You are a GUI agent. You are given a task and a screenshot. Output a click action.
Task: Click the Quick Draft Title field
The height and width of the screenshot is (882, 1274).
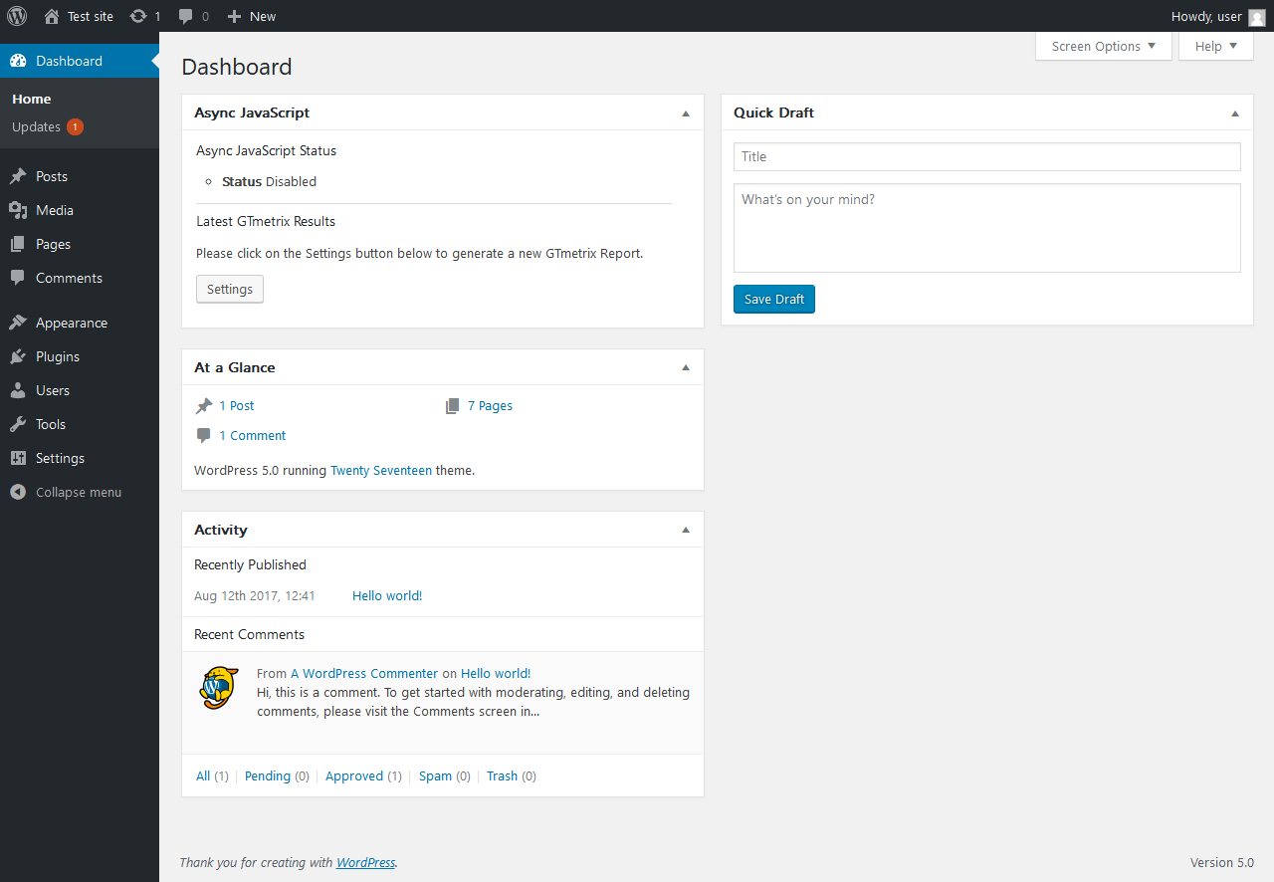coord(986,156)
